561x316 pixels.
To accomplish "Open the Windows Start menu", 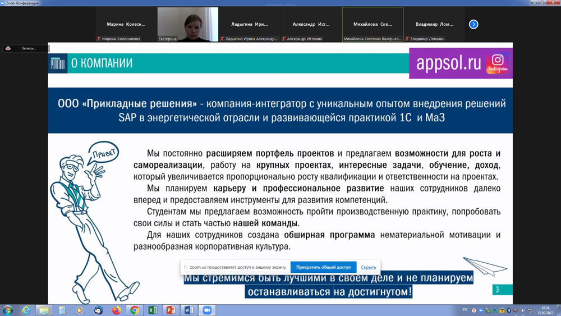I will coord(8,310).
